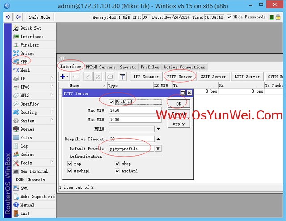Toggle the pap authentication checkbox
Screen dimensions: 286x221
click(x=70, y=163)
